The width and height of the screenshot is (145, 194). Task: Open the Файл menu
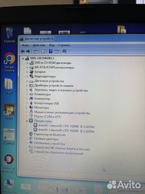tap(25, 45)
